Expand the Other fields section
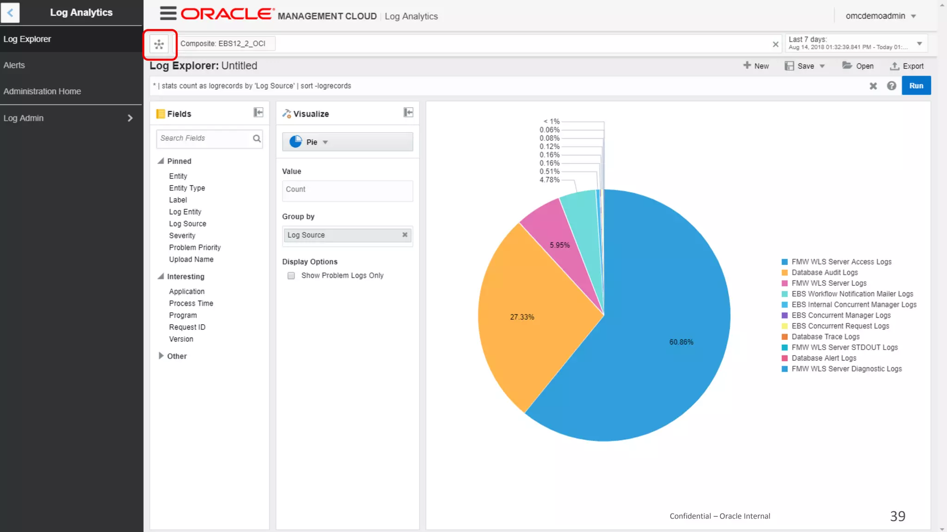 161,356
